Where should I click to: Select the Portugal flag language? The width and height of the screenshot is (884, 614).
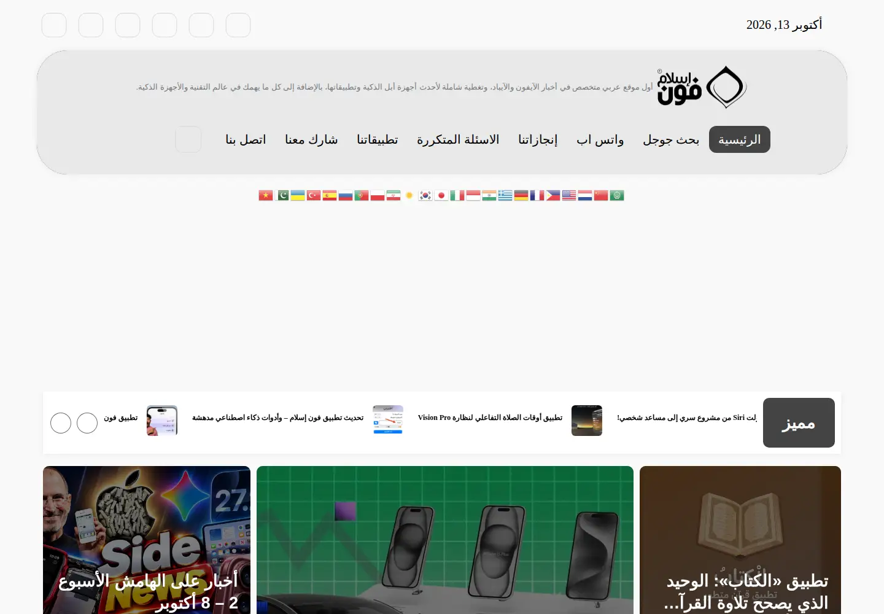point(362,195)
